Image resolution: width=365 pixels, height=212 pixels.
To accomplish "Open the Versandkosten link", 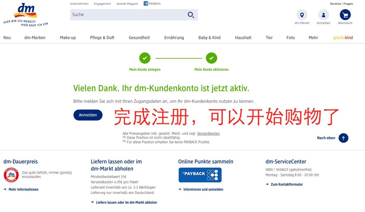I will 209,134.
